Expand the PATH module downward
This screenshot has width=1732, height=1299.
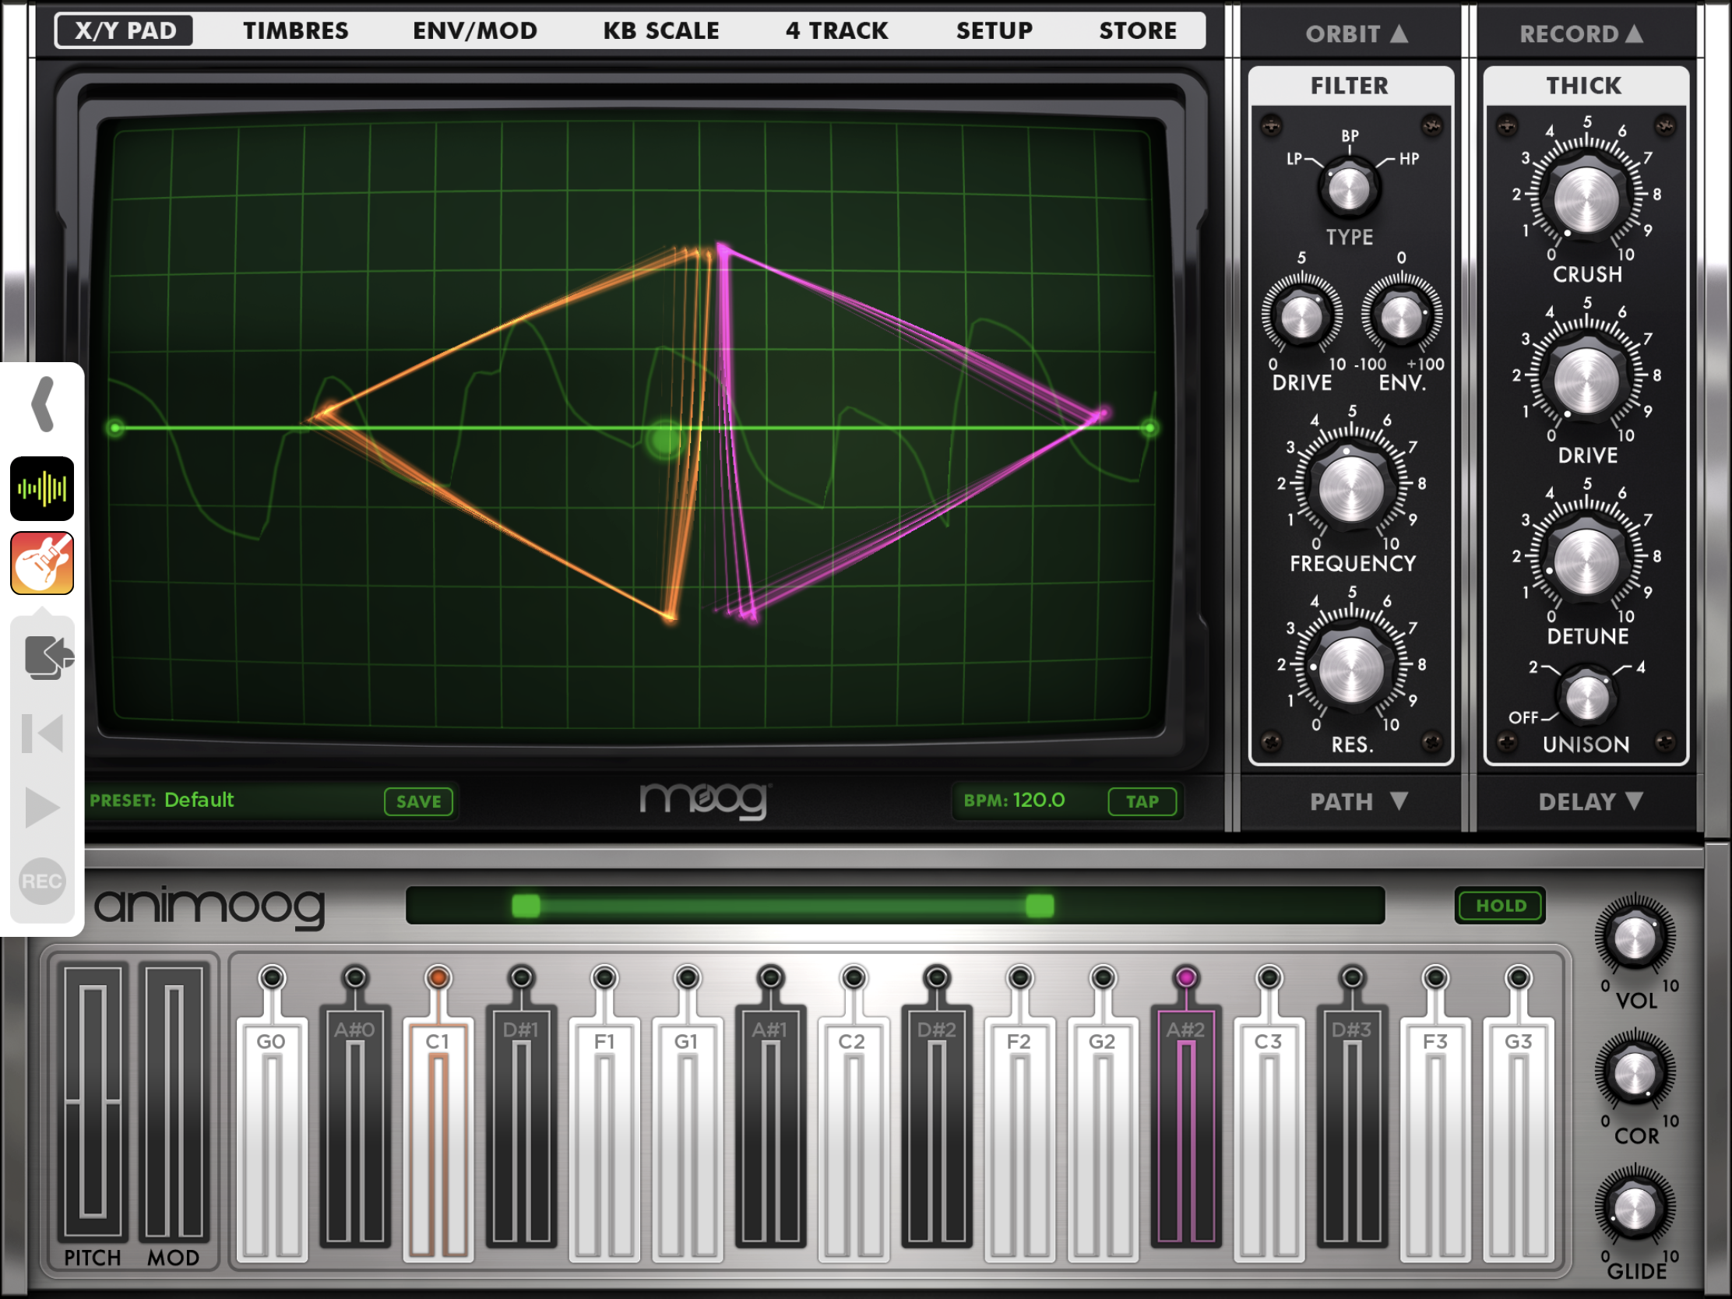(x=1359, y=801)
